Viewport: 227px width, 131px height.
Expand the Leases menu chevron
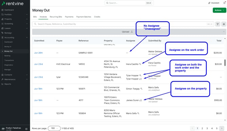tap(27, 28)
